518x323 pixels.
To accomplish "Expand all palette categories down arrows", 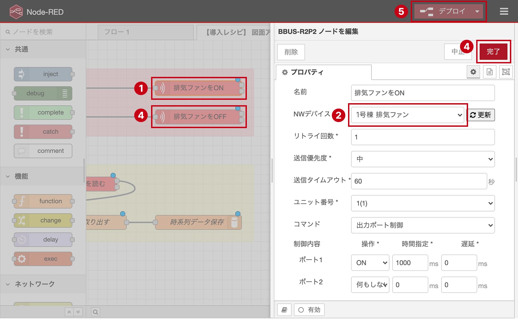I will click(x=78, y=312).
